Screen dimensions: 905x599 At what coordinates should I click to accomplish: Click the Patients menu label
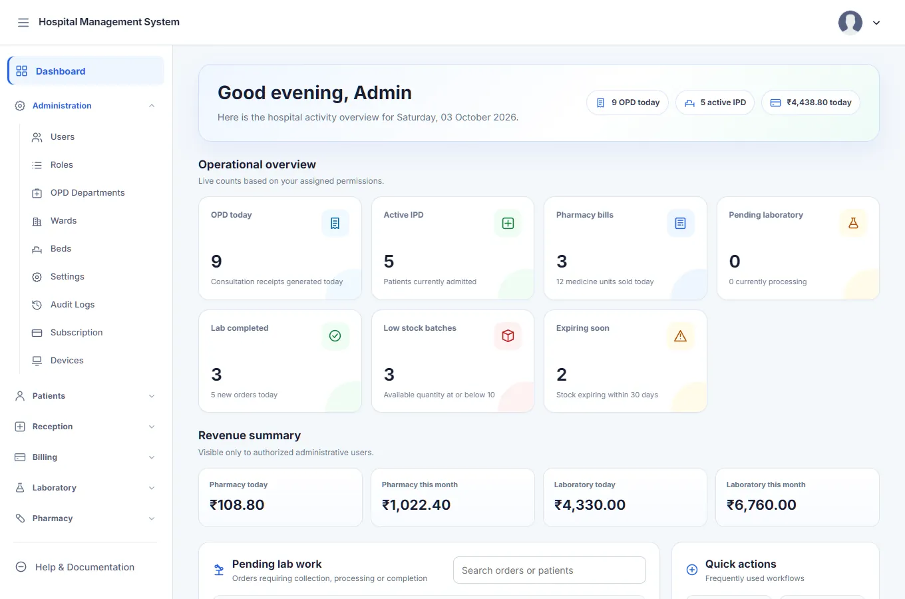(x=49, y=396)
